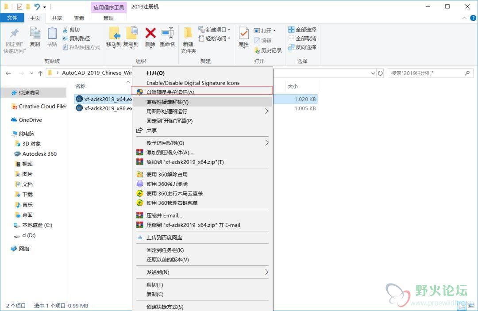Choose Run as administrator (以管理员身份运行)
This screenshot has height=311, width=478.
[202, 92]
